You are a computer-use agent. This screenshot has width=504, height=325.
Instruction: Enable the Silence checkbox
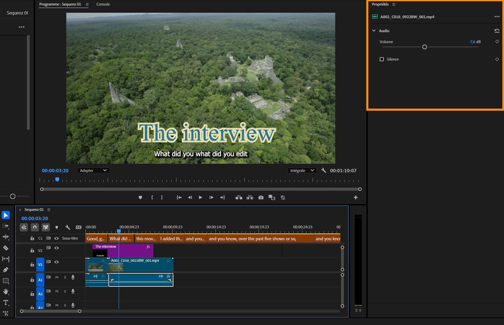[x=382, y=59]
